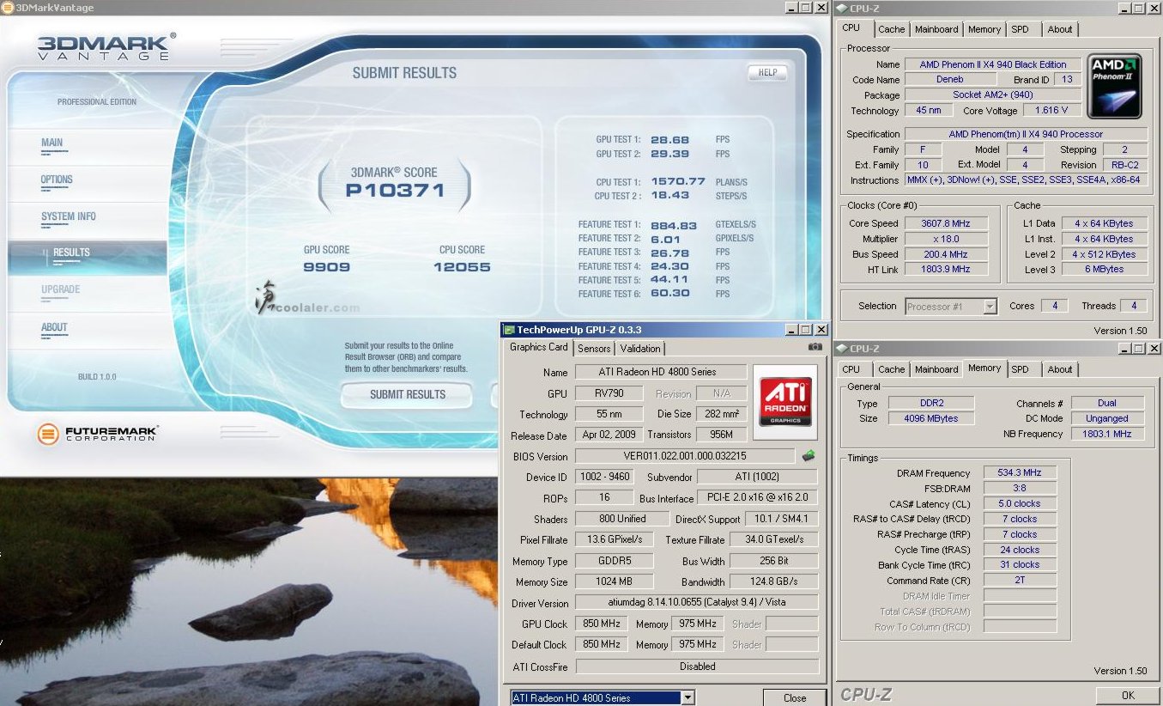Viewport: 1163px width, 706px height.
Task: Click the 3DMark Vantage logo
Action: tap(107, 46)
